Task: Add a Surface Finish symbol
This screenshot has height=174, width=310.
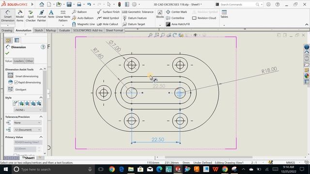Action: 108,12
